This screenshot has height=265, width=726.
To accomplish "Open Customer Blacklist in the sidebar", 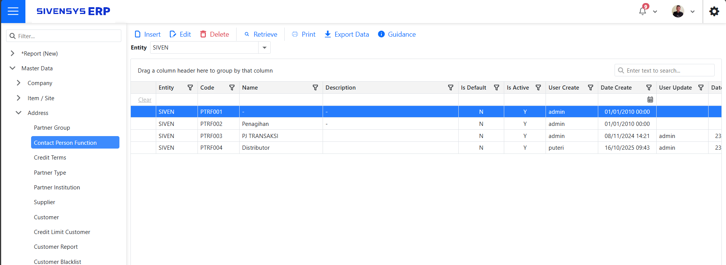I will point(58,262).
